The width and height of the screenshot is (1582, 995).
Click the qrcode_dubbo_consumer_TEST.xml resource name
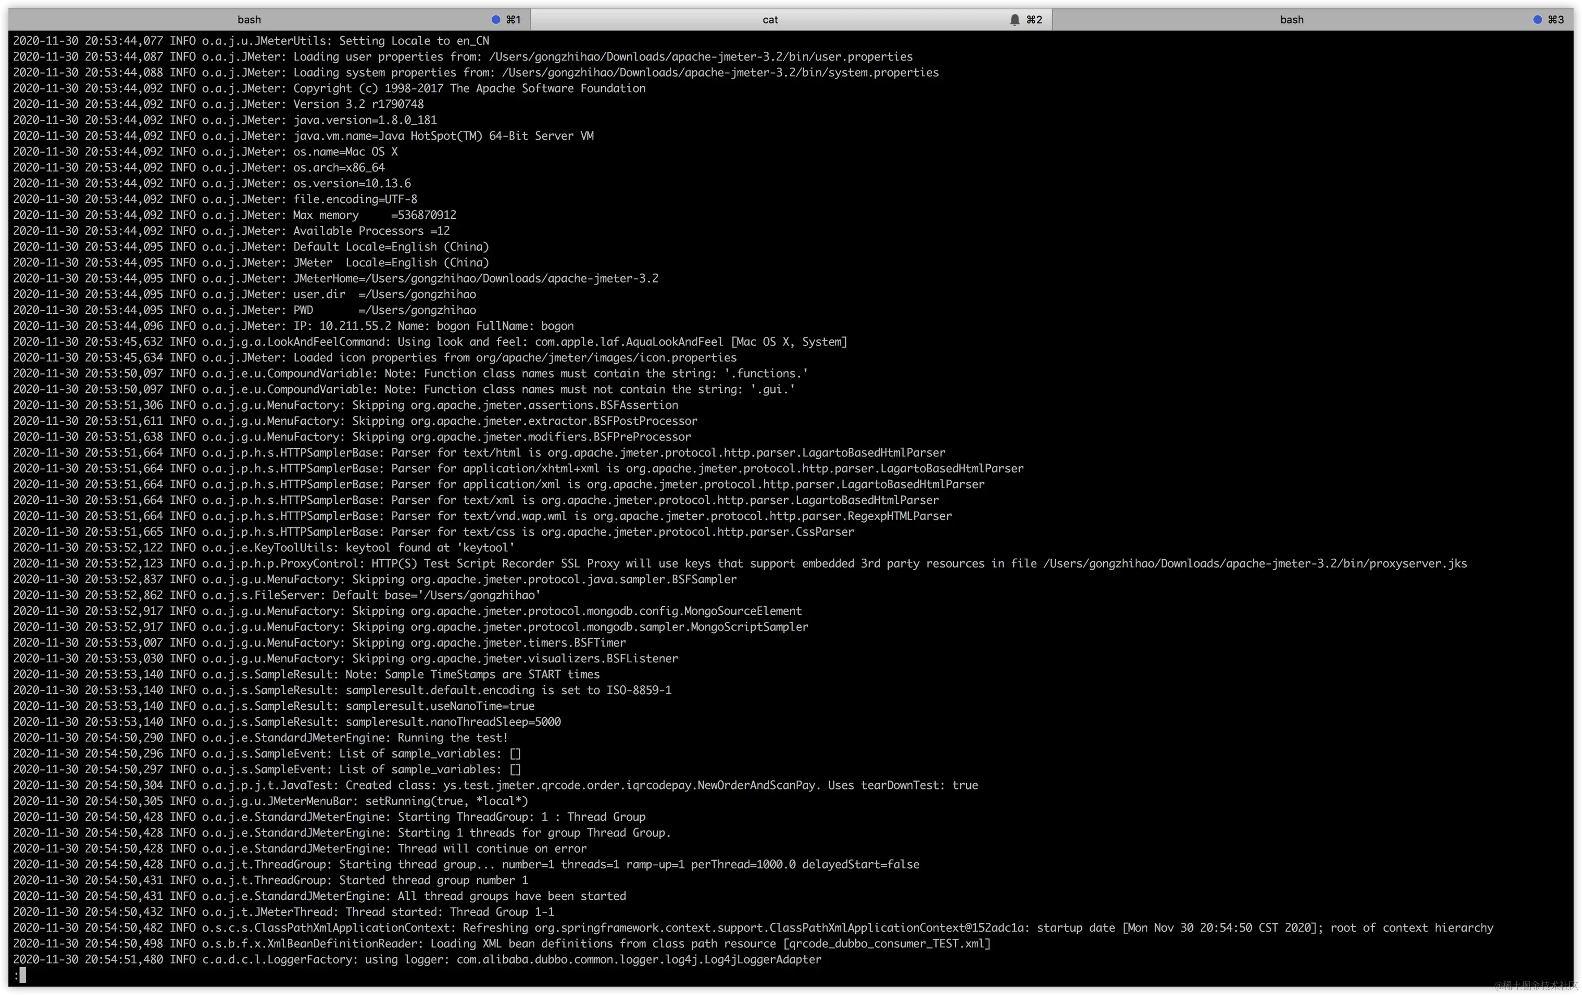tap(887, 944)
